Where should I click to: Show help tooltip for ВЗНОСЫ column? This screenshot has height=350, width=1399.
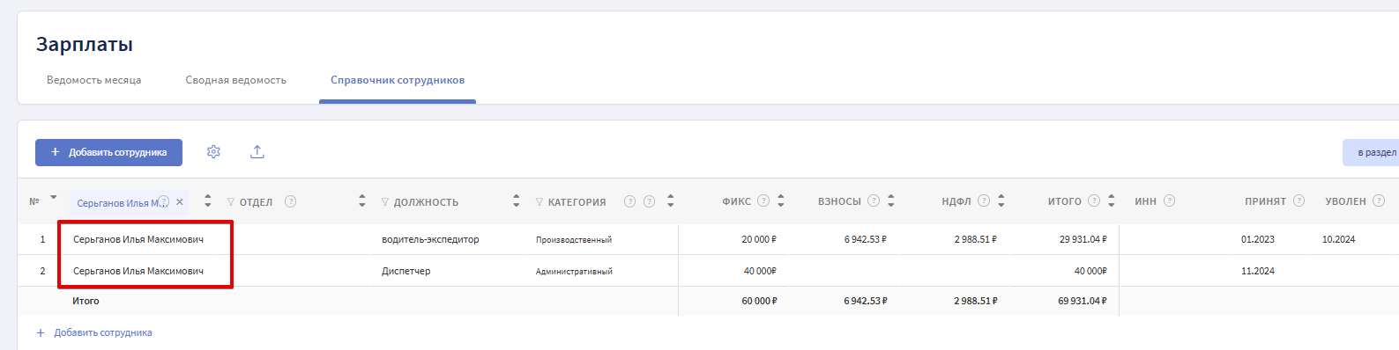(x=874, y=201)
